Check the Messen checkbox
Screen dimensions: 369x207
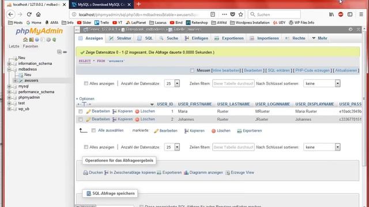[x=192, y=70]
